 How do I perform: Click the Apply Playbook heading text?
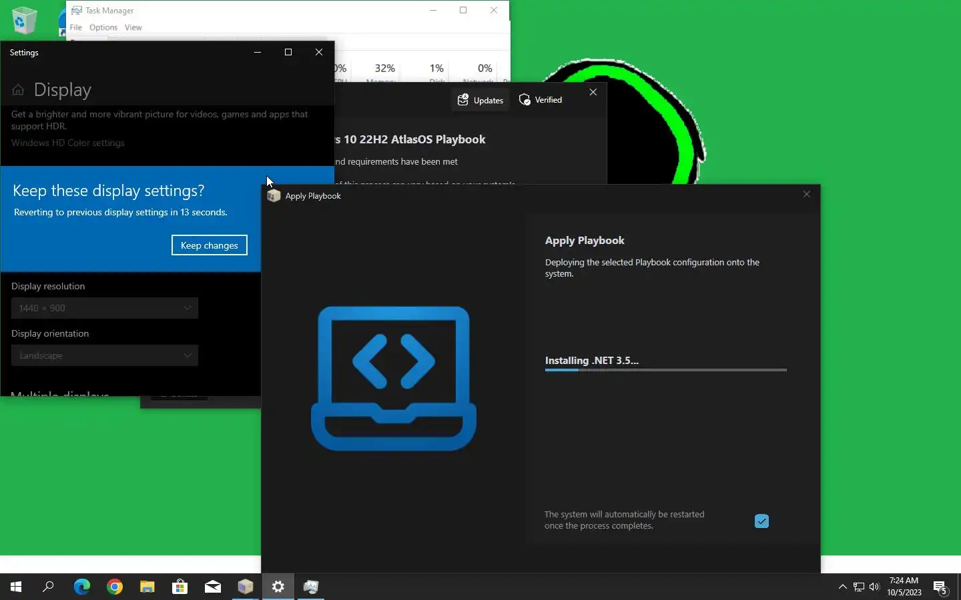(x=585, y=241)
